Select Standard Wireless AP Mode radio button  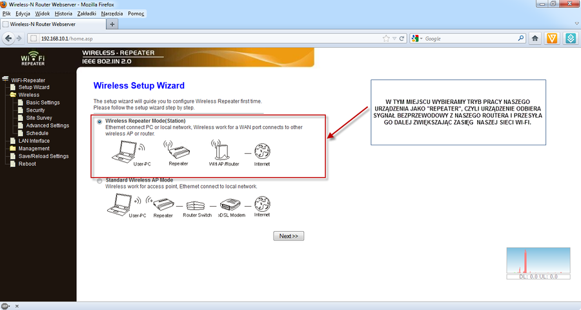click(99, 181)
